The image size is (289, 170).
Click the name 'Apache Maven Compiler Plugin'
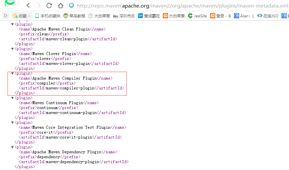[65, 78]
